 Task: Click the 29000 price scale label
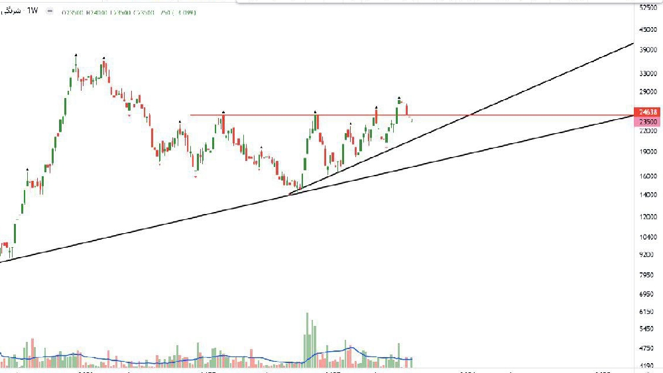(648, 91)
